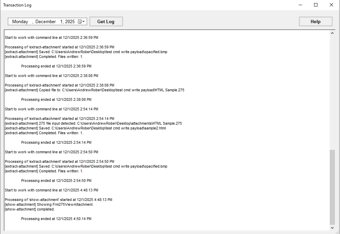Click the Get Log button
The image size is (340, 234).
click(106, 21)
